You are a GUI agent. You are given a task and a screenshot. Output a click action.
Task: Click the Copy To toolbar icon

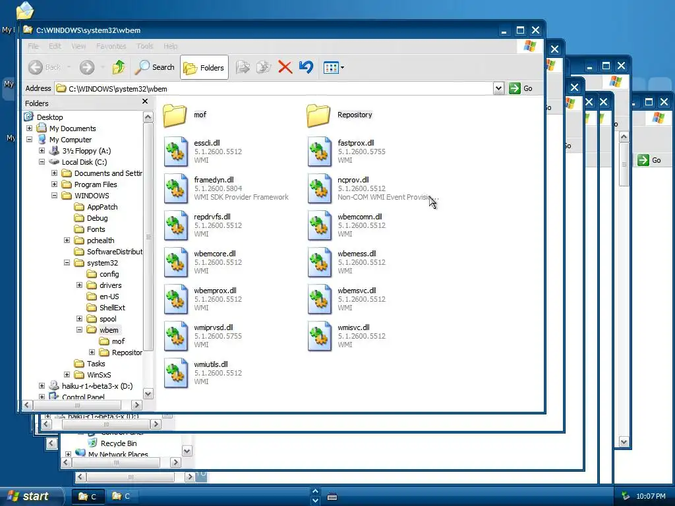[x=264, y=67]
